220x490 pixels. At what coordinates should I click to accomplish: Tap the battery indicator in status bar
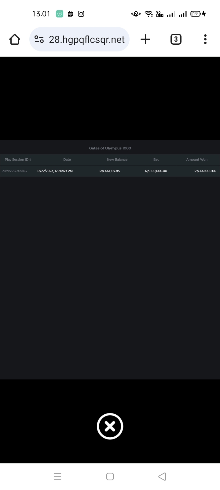(196, 14)
